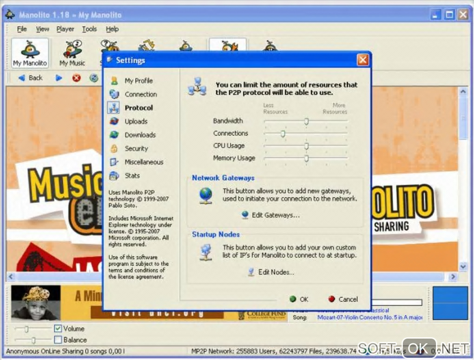This screenshot has width=474, height=360.
Task: Click the refresh icon in navigation bar
Action: click(x=94, y=78)
